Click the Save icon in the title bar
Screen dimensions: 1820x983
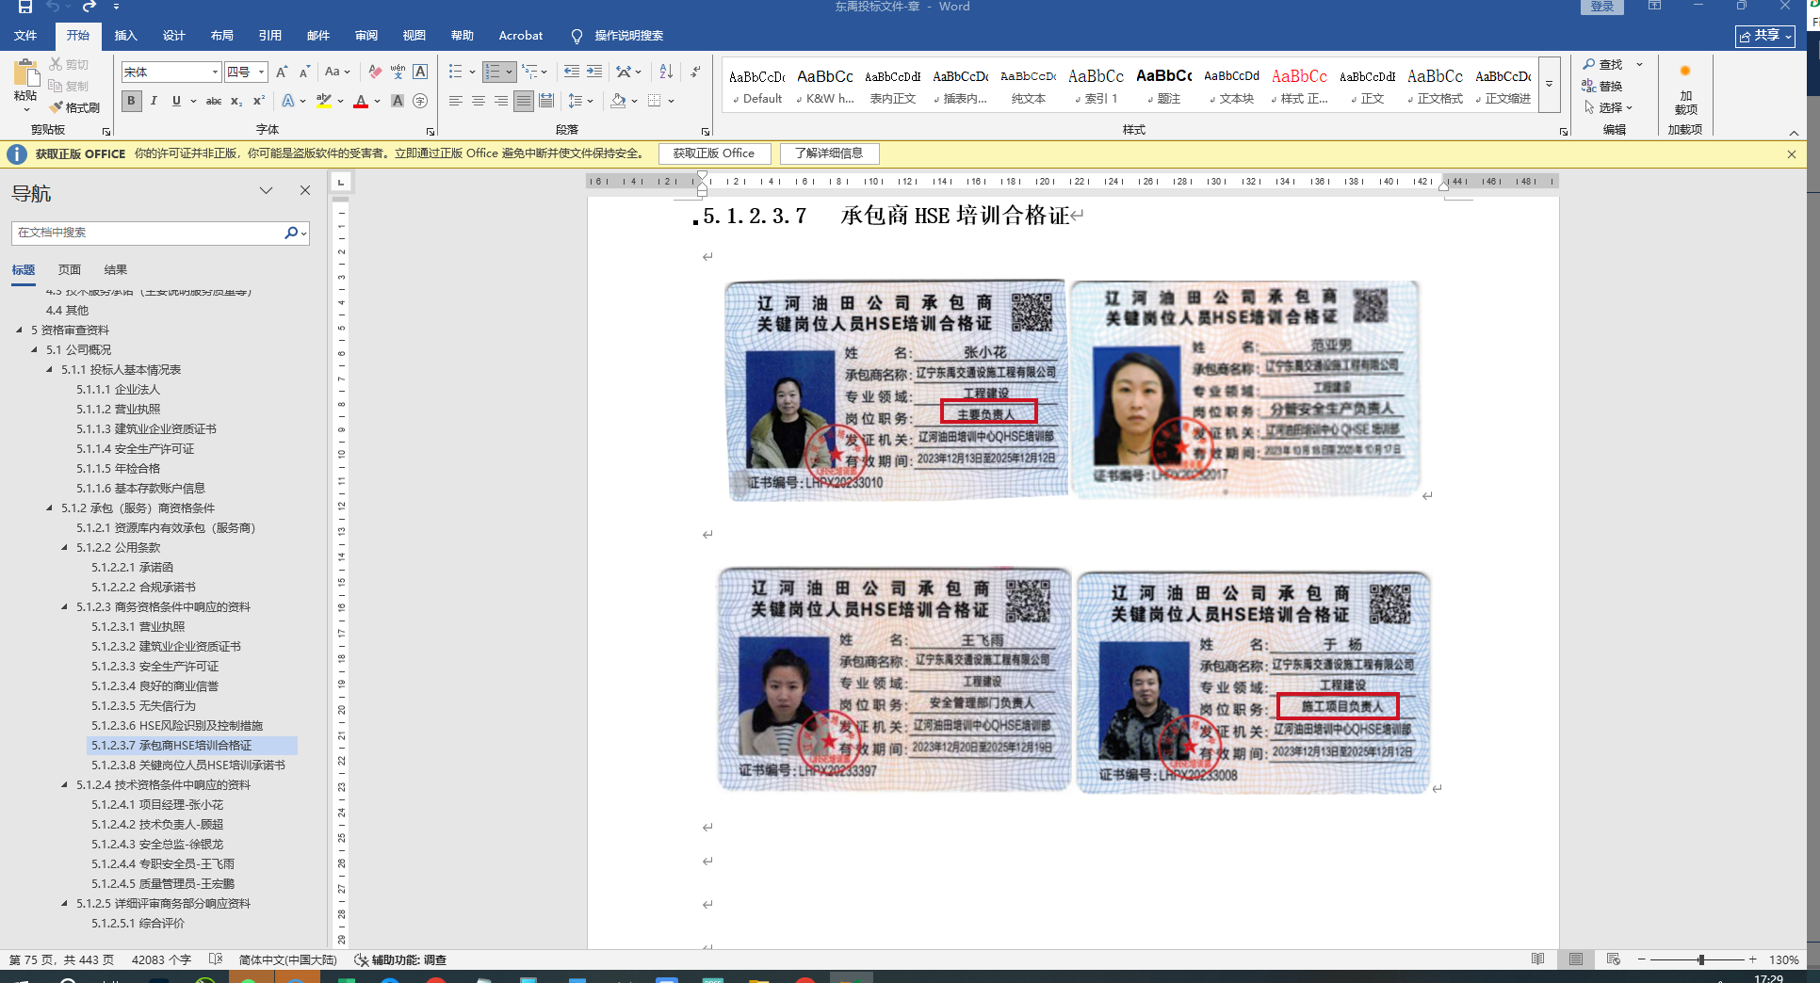[x=25, y=7]
